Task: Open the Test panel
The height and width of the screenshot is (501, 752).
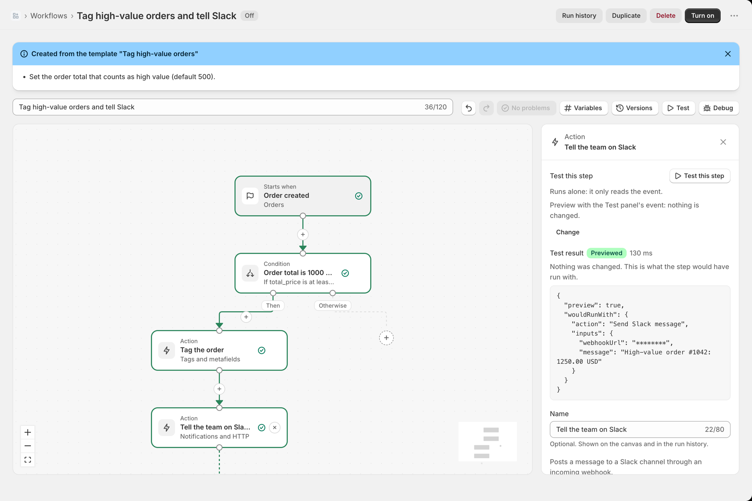Action: click(678, 108)
